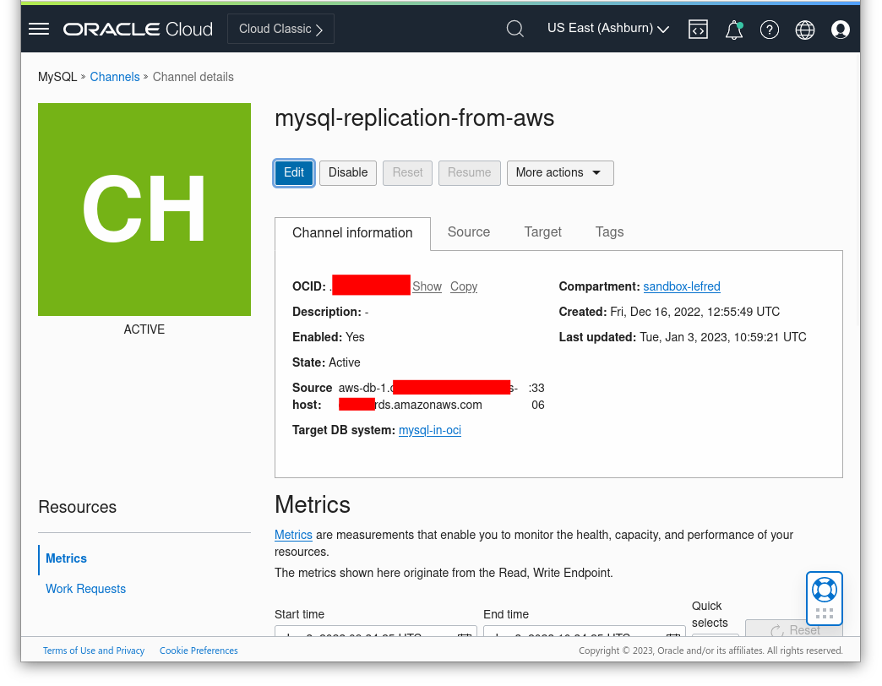882x686 pixels.
Task: Copy the OCID value
Action: click(464, 286)
